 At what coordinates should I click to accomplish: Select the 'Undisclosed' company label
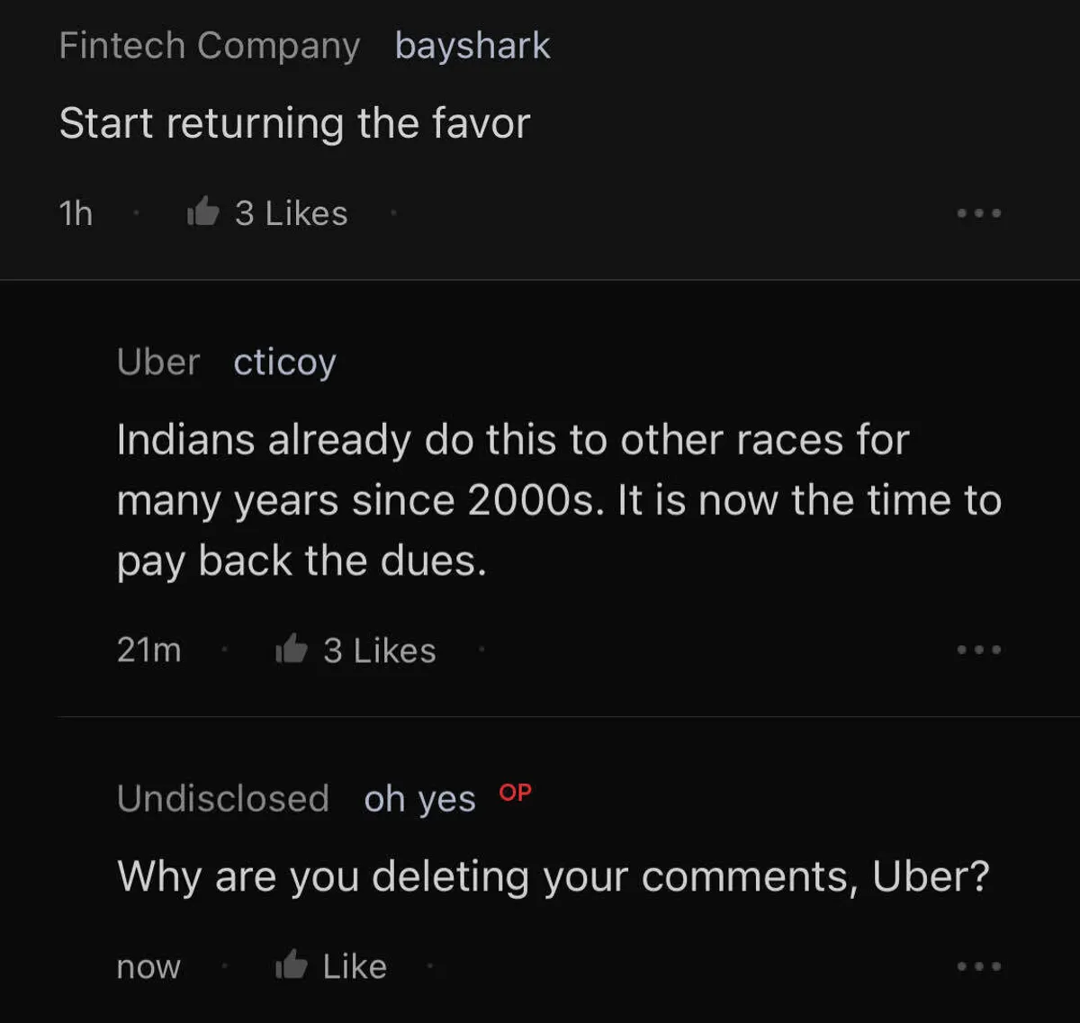coord(223,799)
